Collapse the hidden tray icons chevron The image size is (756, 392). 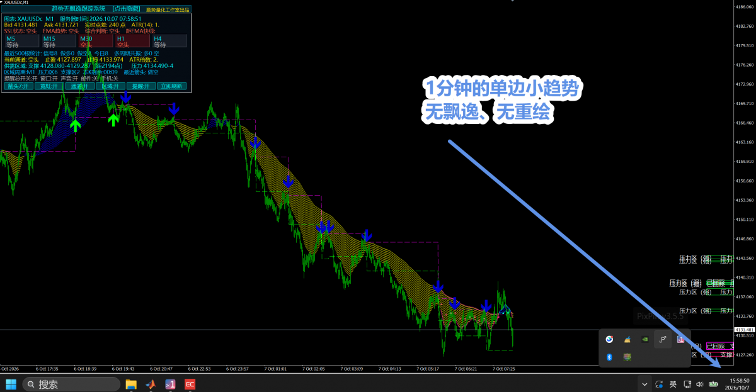click(644, 384)
